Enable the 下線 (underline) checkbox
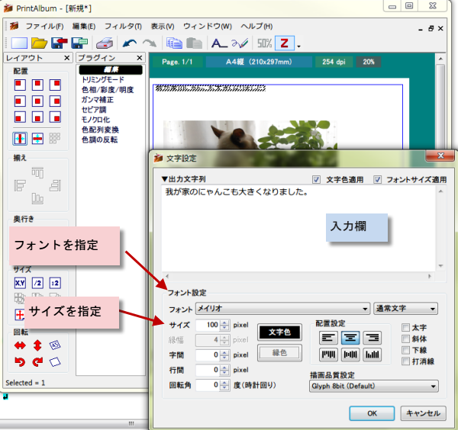The width and height of the screenshot is (458, 430). [406, 350]
